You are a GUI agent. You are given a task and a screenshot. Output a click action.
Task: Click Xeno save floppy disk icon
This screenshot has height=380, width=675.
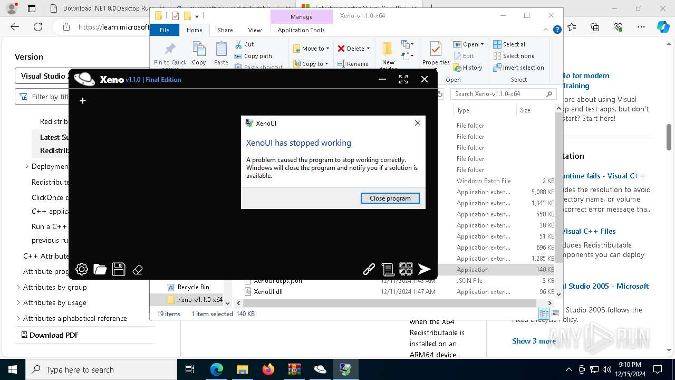pos(119,269)
